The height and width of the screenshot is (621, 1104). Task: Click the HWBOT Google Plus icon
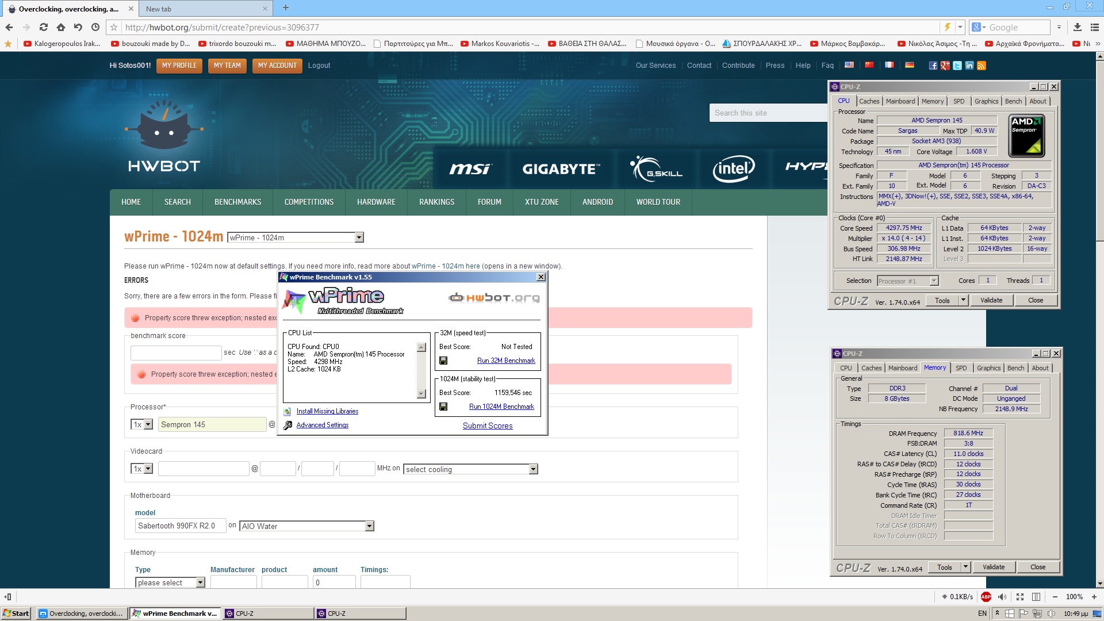pos(945,66)
